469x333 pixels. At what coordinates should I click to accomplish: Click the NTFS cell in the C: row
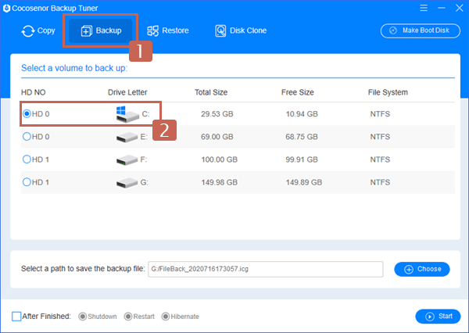380,114
